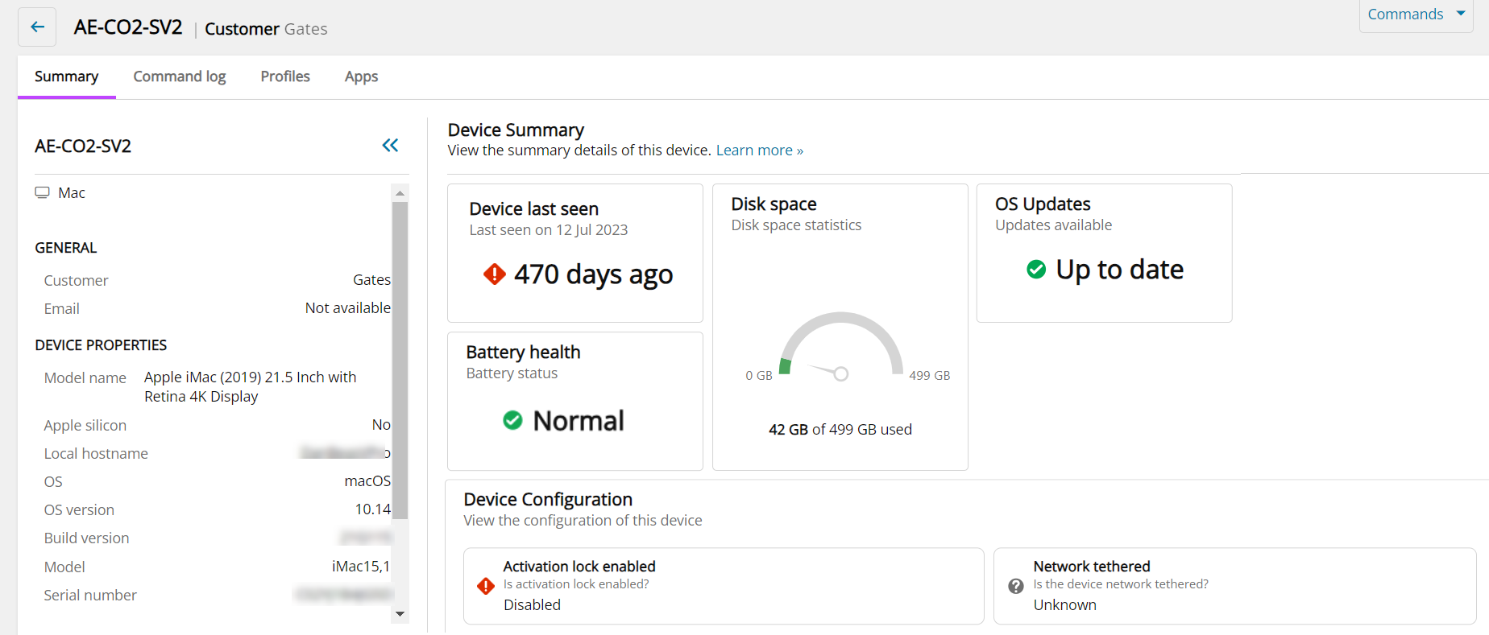Screen dimensions: 1489x635
Task: Open the Commands dropdown menu
Action: (x=1416, y=14)
